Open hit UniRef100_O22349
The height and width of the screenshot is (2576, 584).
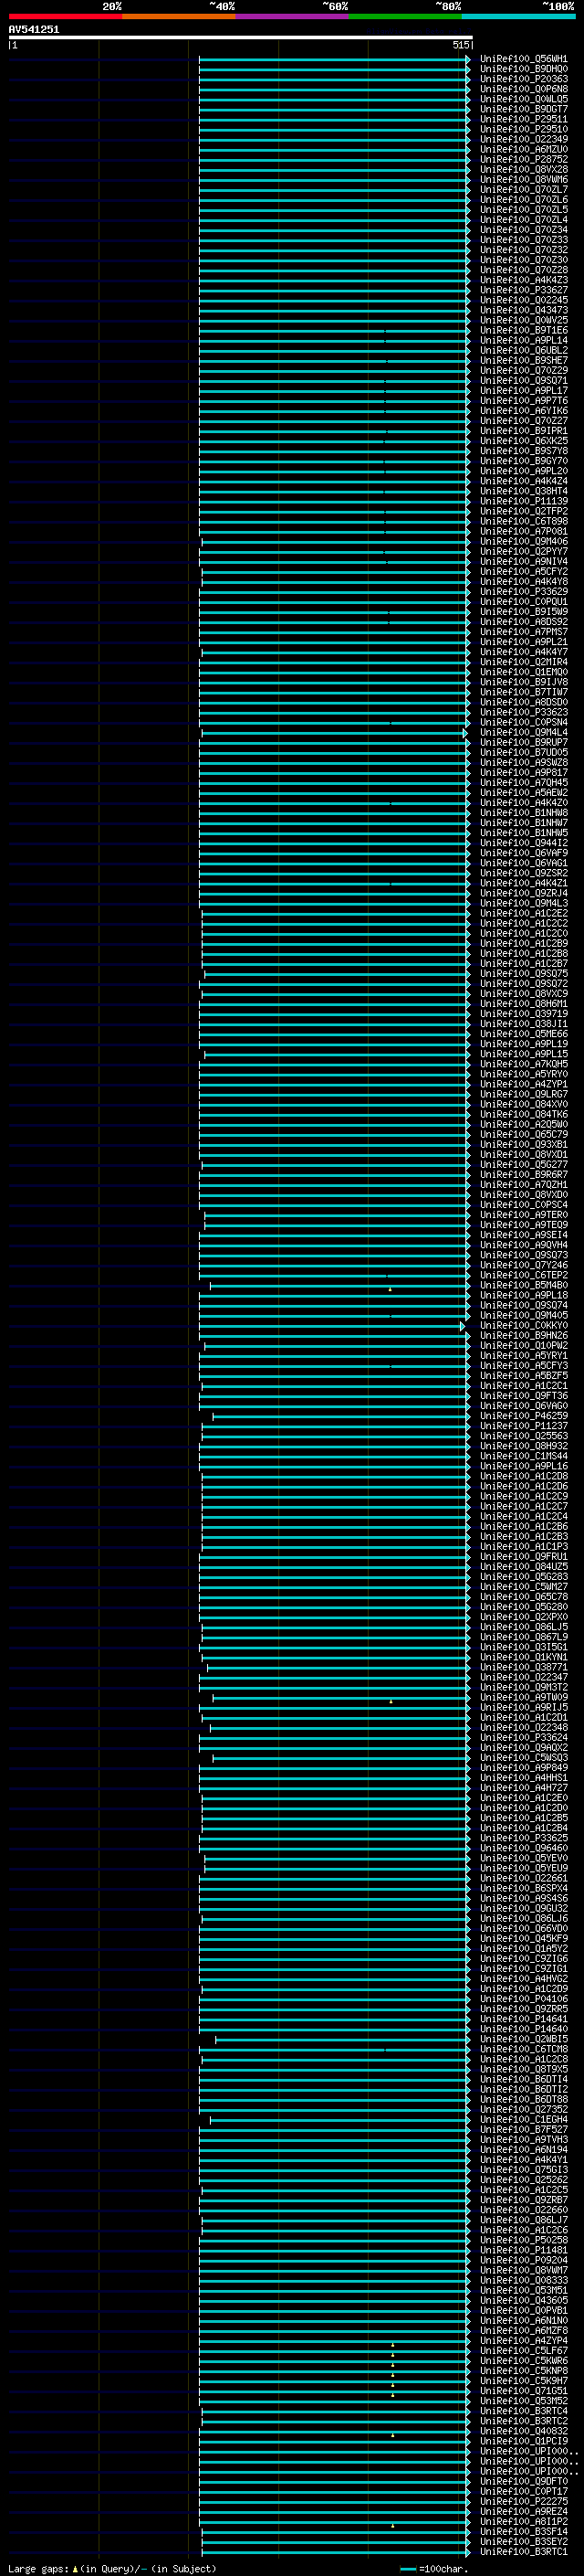coord(524,139)
